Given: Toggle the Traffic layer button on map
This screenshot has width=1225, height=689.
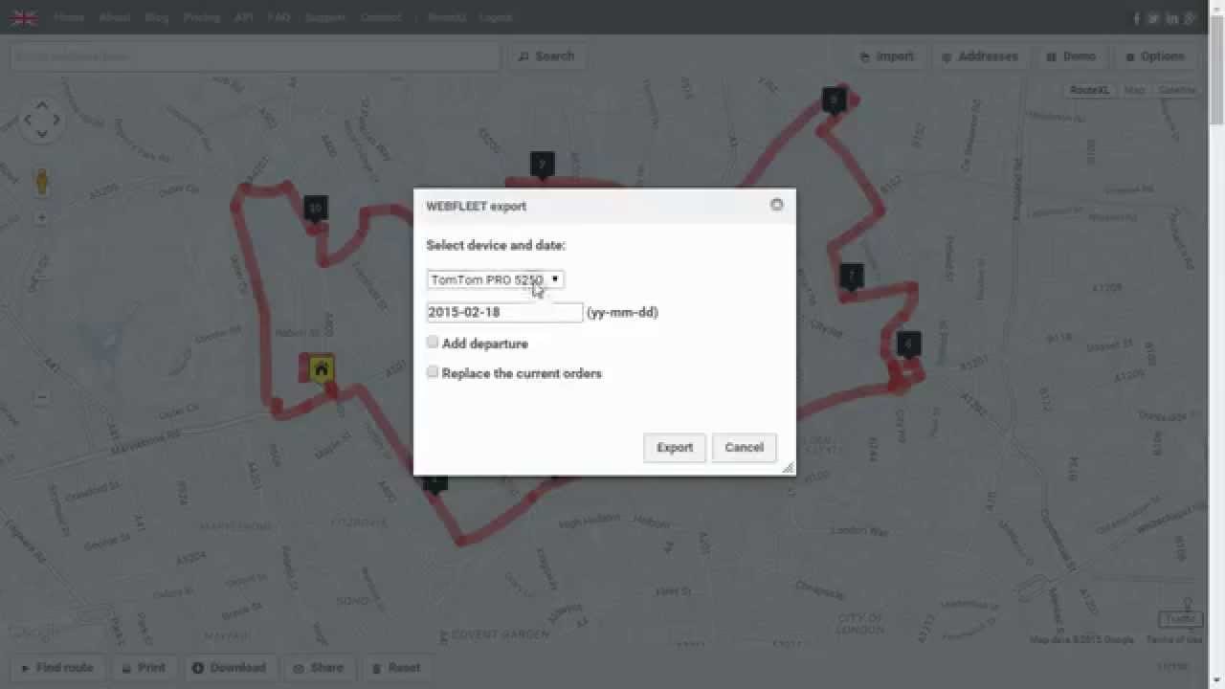Looking at the screenshot, I should click(1179, 619).
